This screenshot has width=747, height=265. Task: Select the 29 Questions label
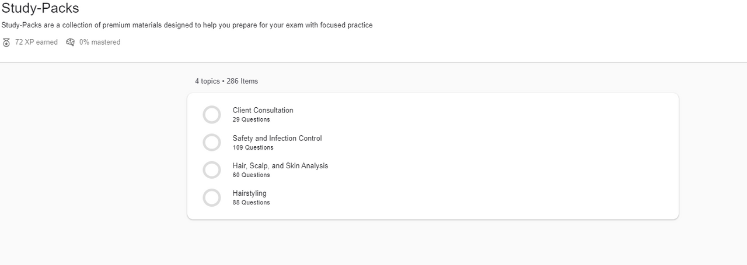point(251,119)
